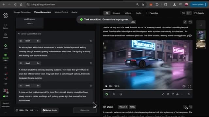The width and height of the screenshot is (209, 117).
Task: Click the extend-frame icon below the video
Action: (121, 94)
